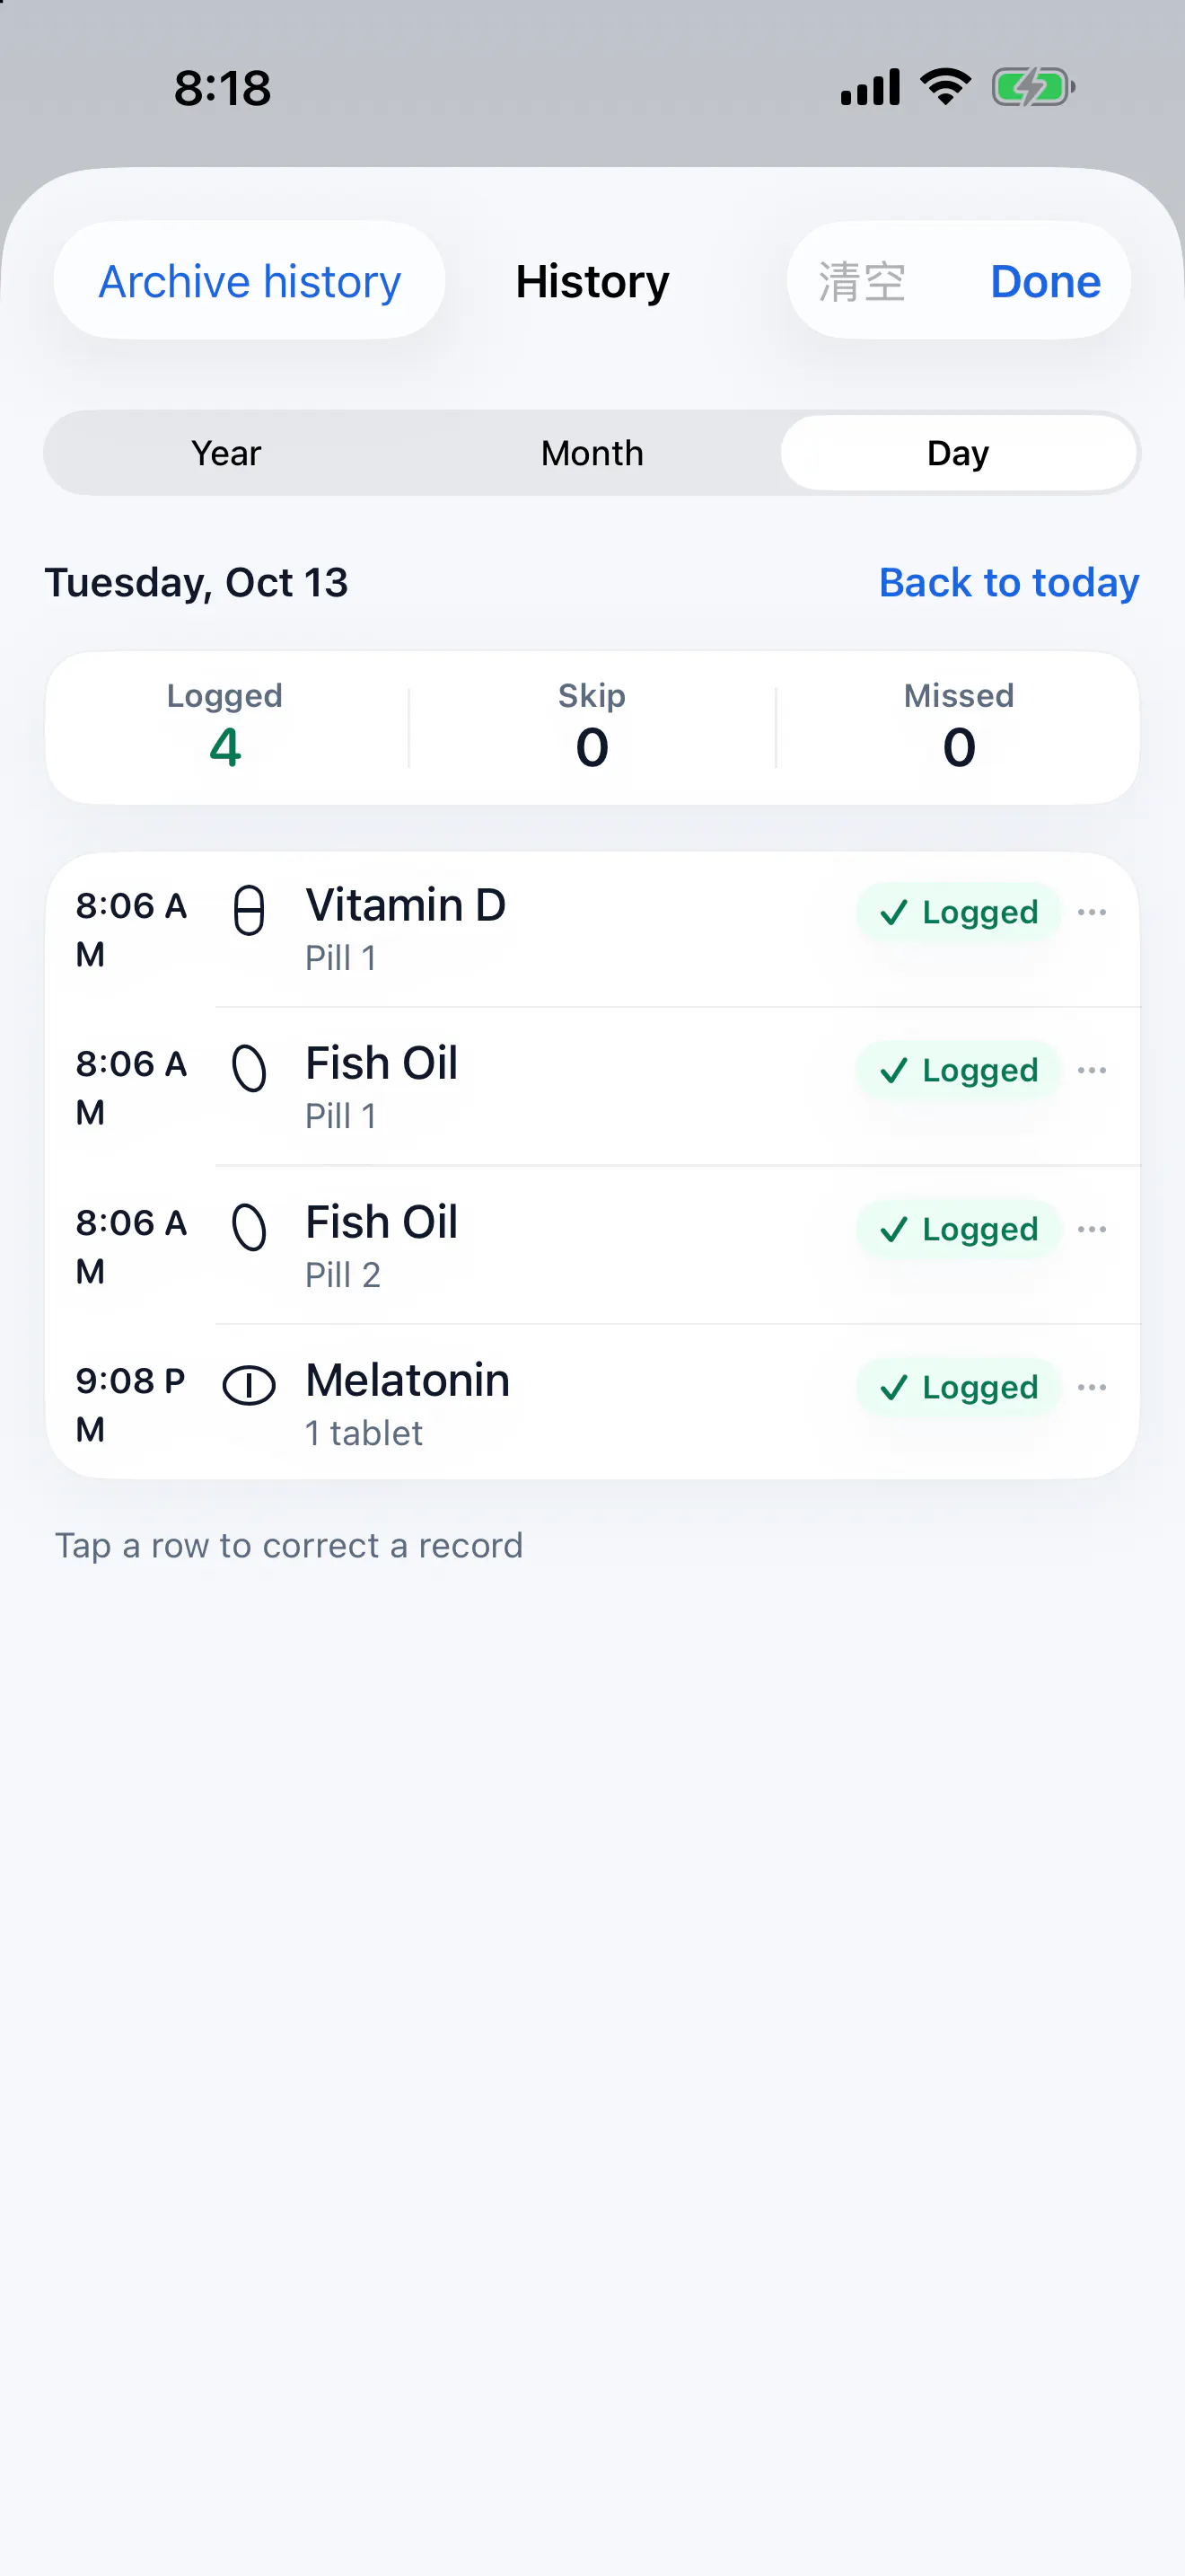Open the Melatonin row's more options
Viewport: 1185px width, 2576px height.
(x=1092, y=1387)
